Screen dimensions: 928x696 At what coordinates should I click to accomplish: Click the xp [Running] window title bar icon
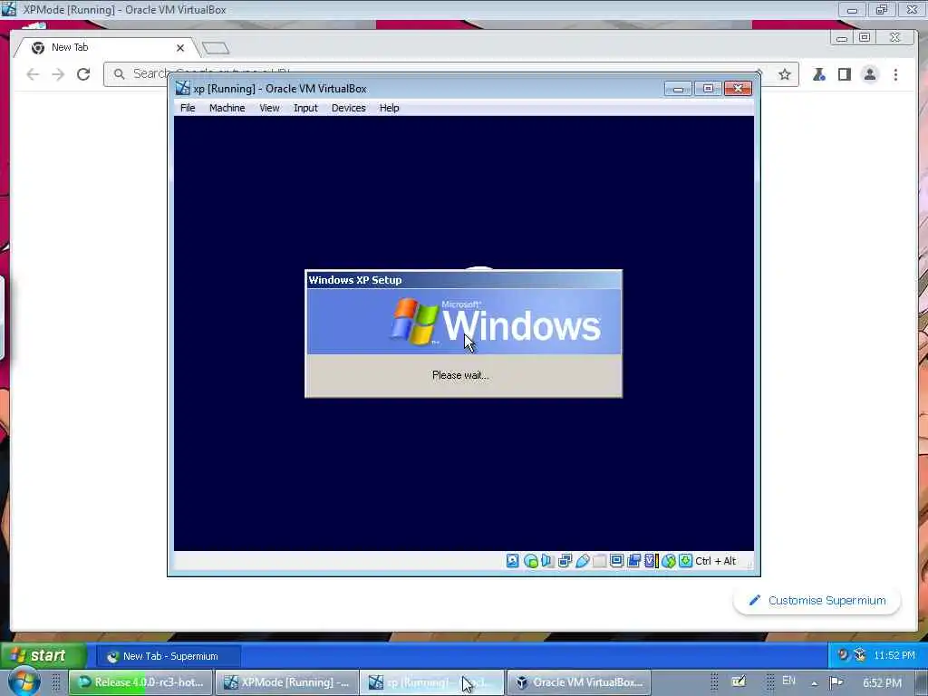click(183, 88)
